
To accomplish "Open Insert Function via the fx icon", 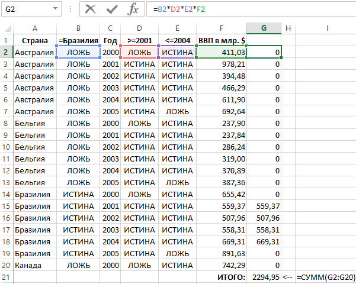I will click(133, 9).
